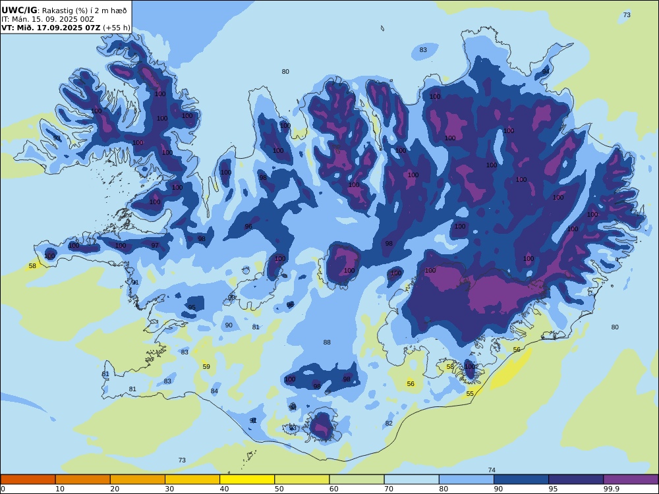The width and height of the screenshot is (659, 494).
Task: Pick the purple above-99.9 legend swatch
Action: [x=631, y=480]
